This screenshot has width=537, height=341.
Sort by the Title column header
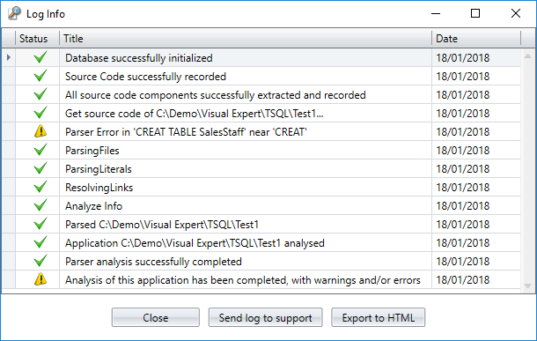[x=246, y=39]
